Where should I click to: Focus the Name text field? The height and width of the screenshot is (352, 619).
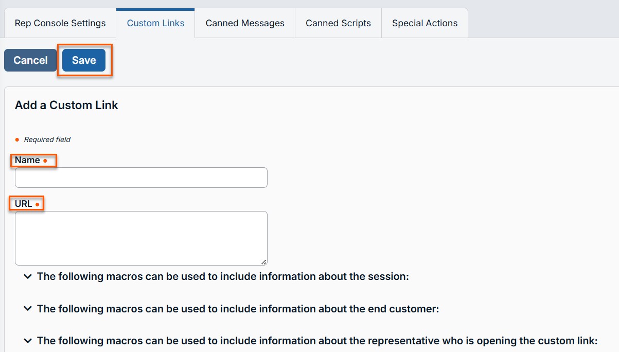[141, 178]
